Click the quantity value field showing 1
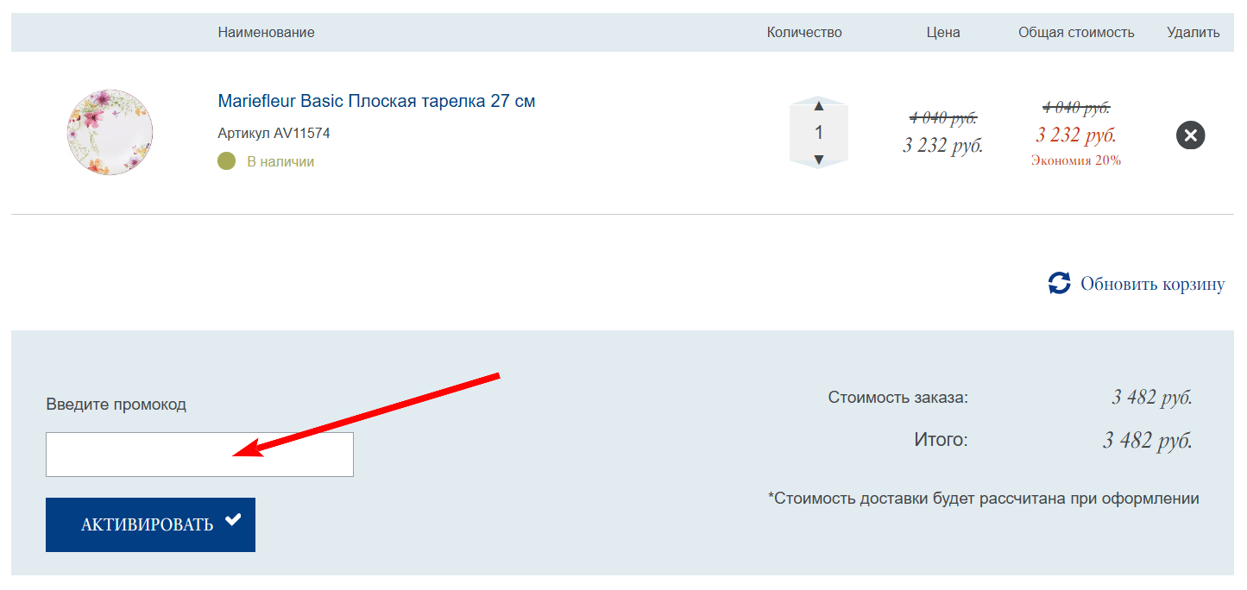 click(x=819, y=133)
